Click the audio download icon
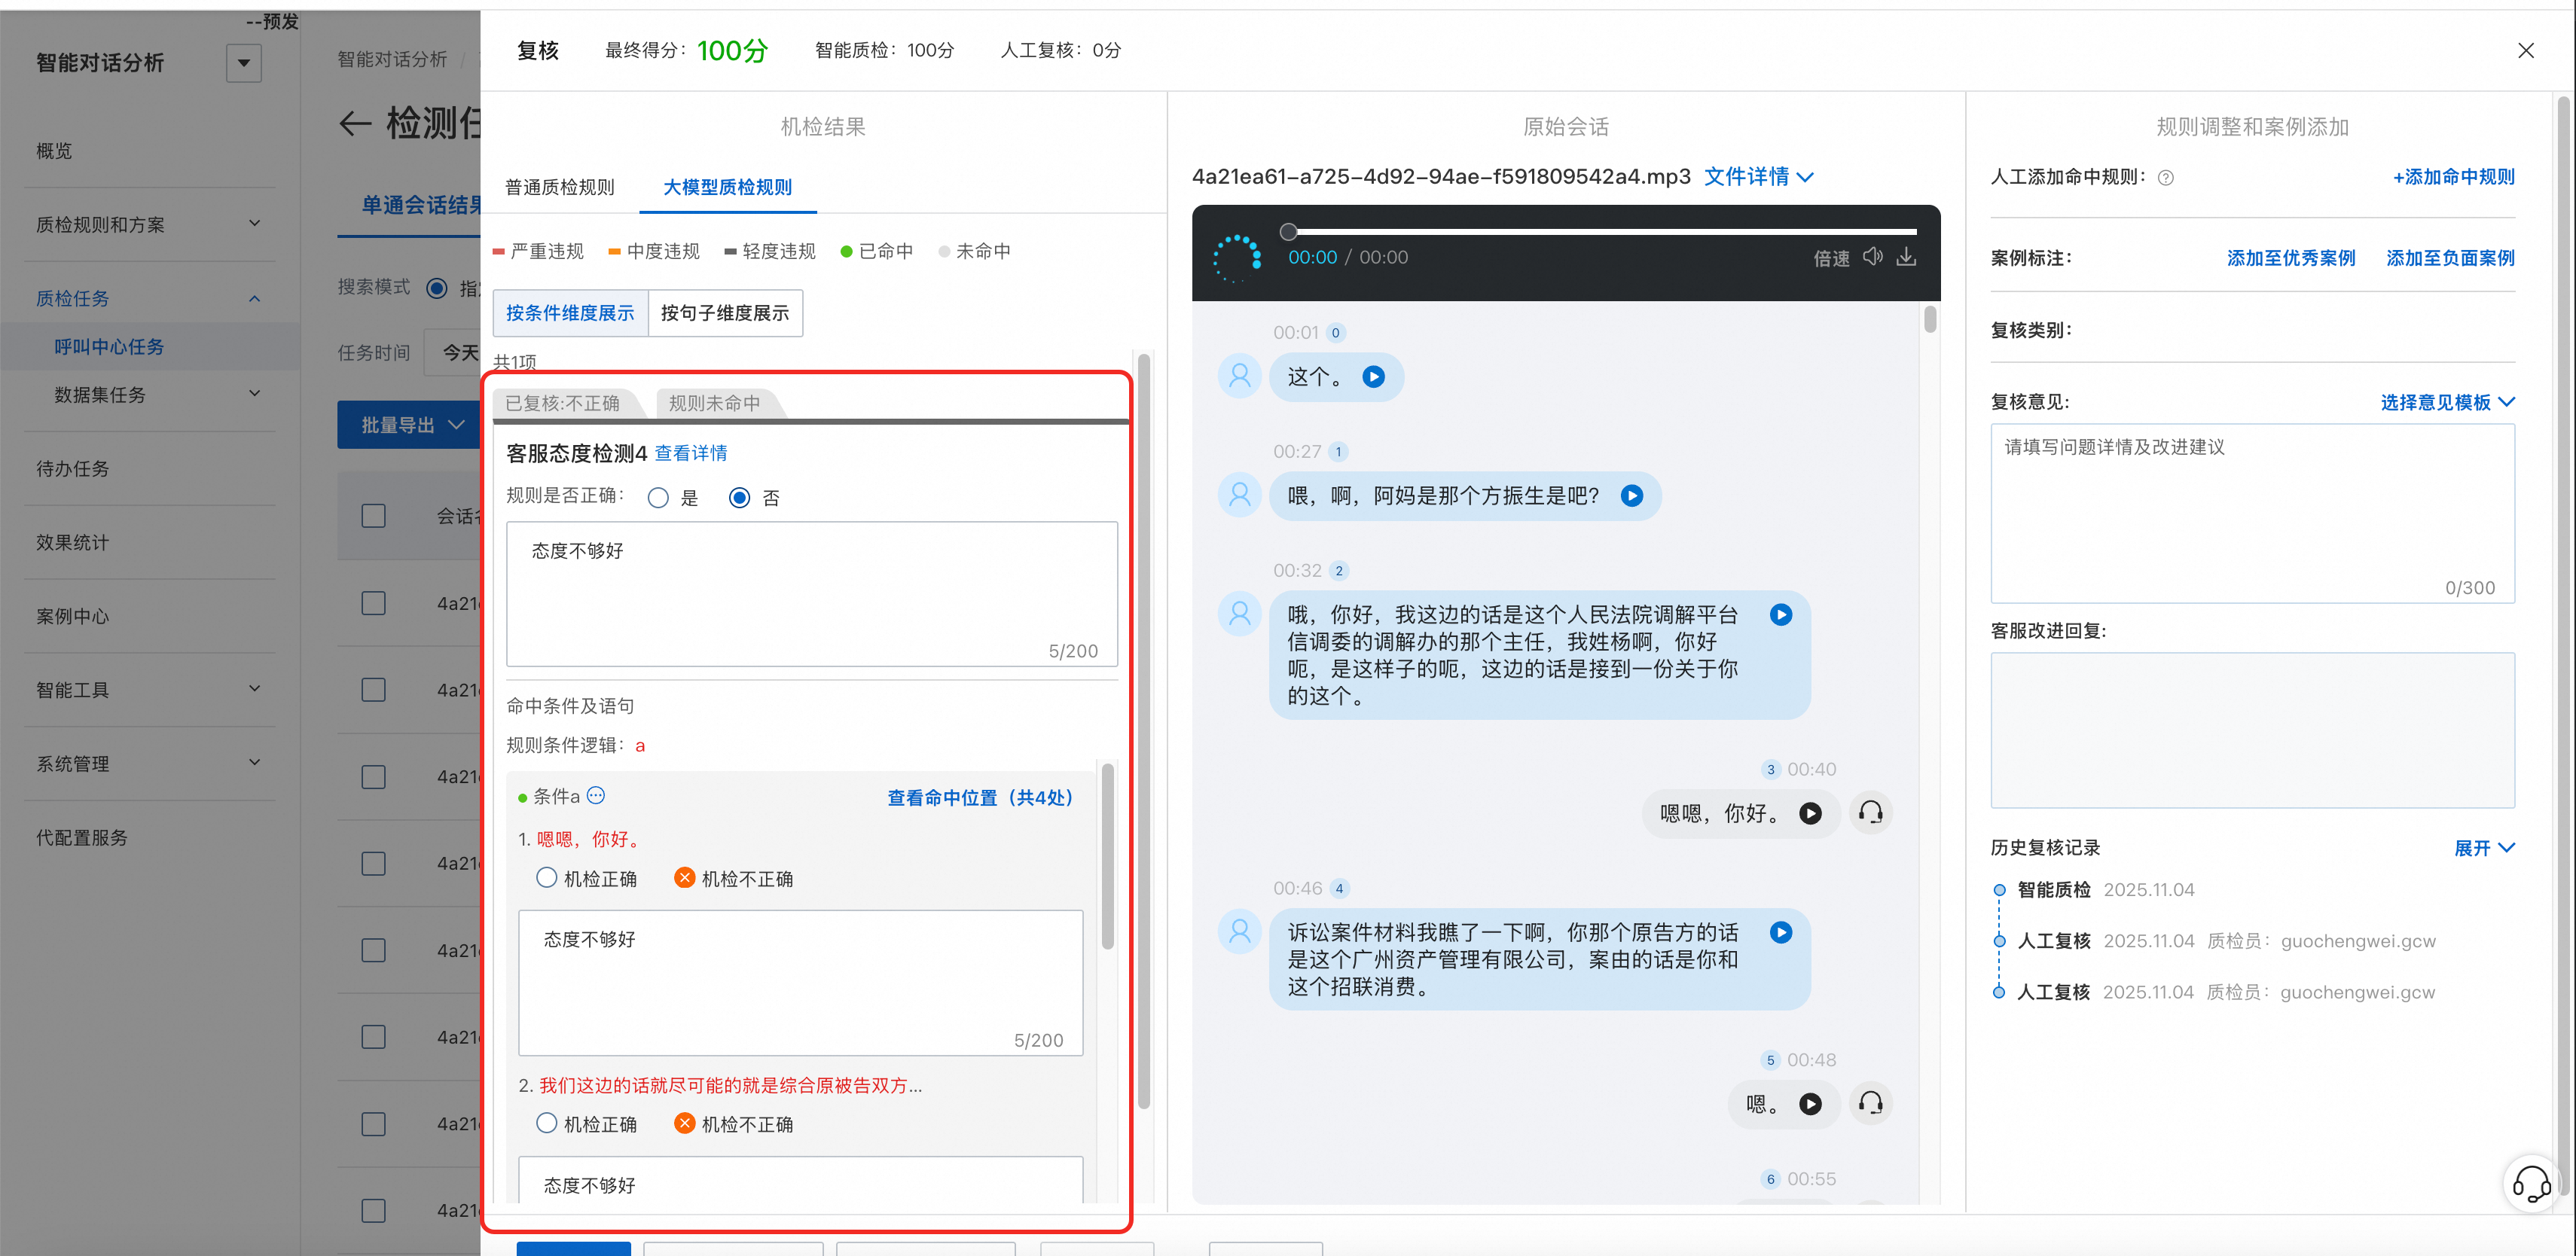Image resolution: width=2576 pixels, height=1256 pixels. click(1906, 257)
